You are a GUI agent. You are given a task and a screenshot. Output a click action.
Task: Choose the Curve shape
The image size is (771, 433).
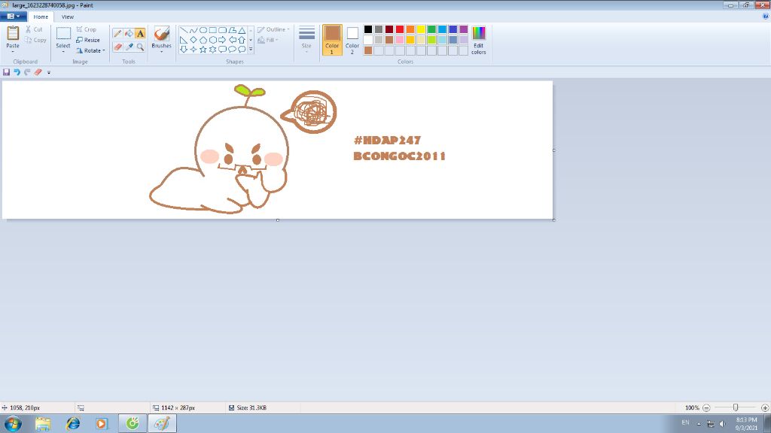tap(194, 30)
